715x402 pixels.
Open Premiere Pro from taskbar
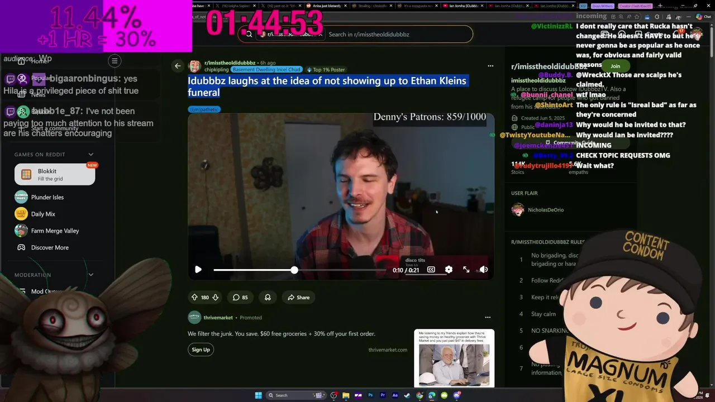pos(383,395)
